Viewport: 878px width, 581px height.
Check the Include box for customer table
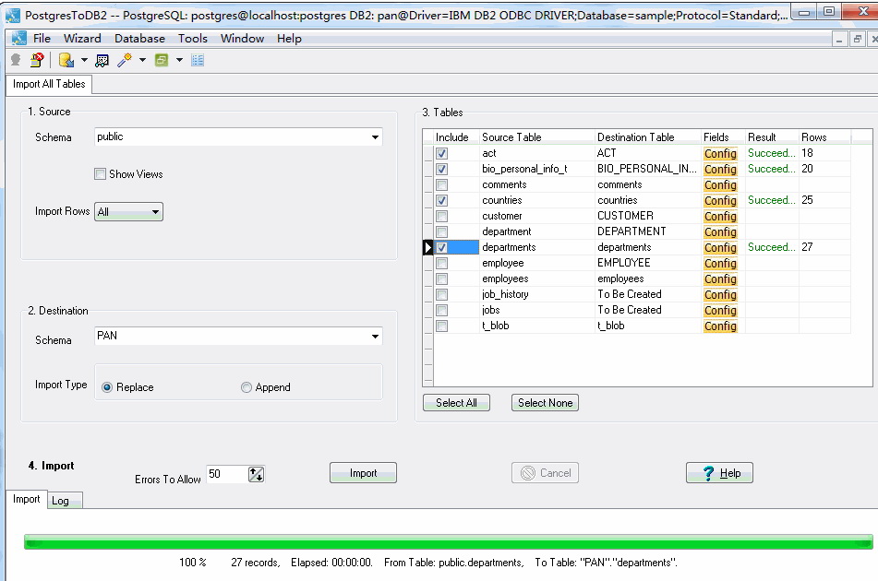tap(442, 216)
